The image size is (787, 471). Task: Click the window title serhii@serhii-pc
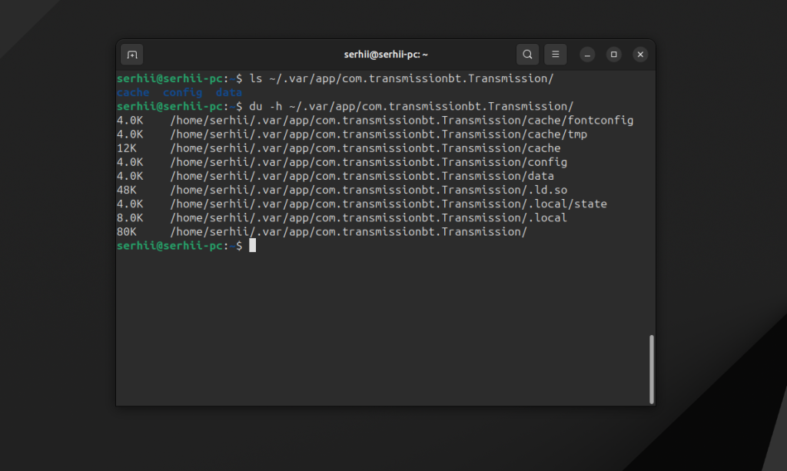coord(386,55)
